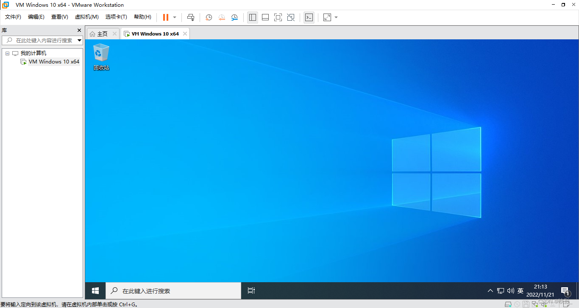The width and height of the screenshot is (579, 308).
Task: Click the guest taskbar search box
Action: (x=173, y=291)
